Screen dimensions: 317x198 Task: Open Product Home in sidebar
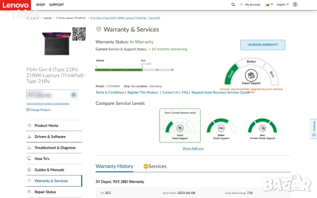(54, 125)
